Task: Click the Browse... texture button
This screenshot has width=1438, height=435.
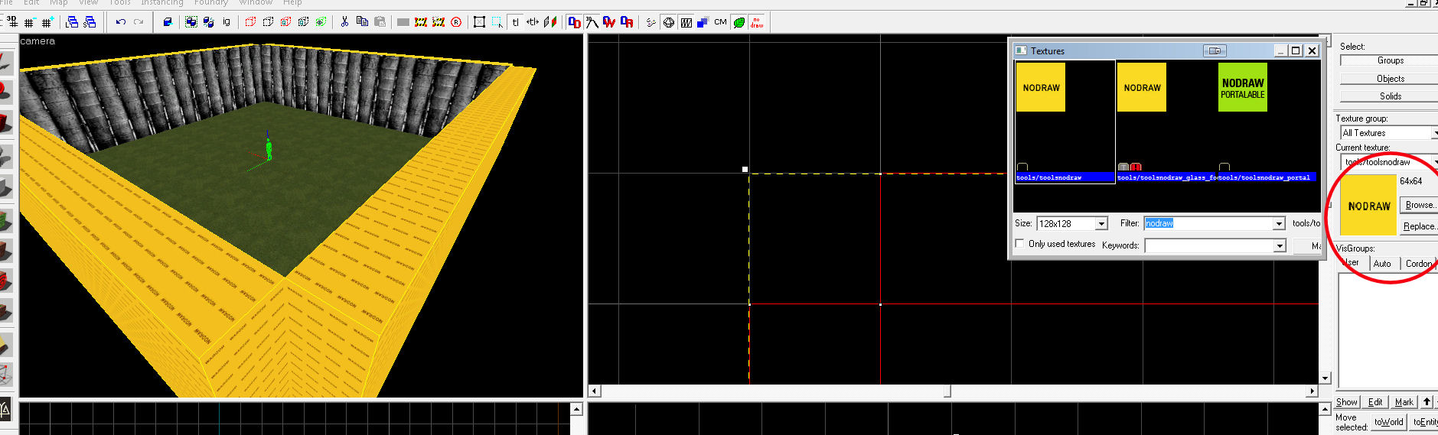Action: [1418, 205]
